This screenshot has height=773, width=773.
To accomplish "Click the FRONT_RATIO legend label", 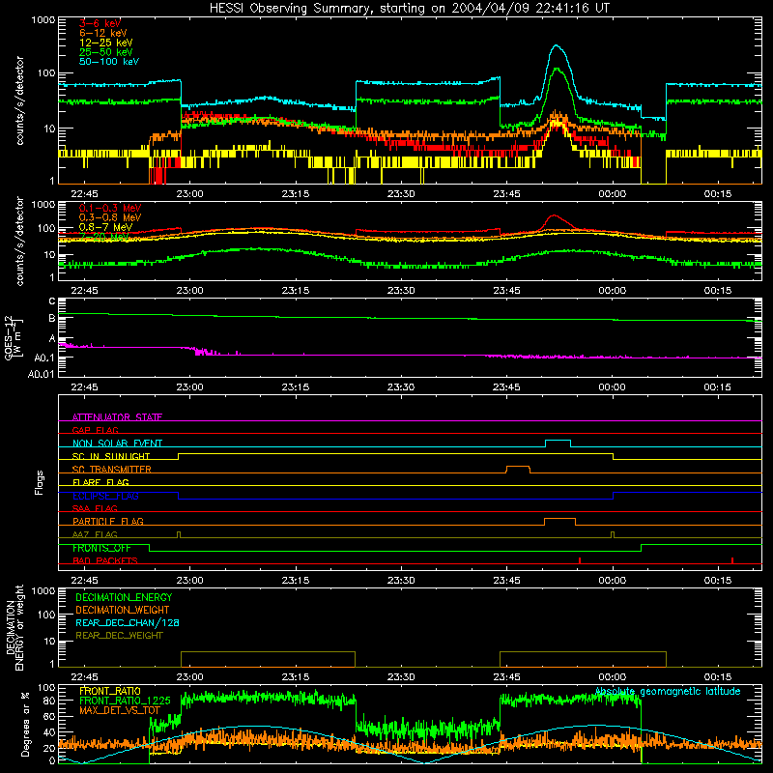I will [x=109, y=691].
